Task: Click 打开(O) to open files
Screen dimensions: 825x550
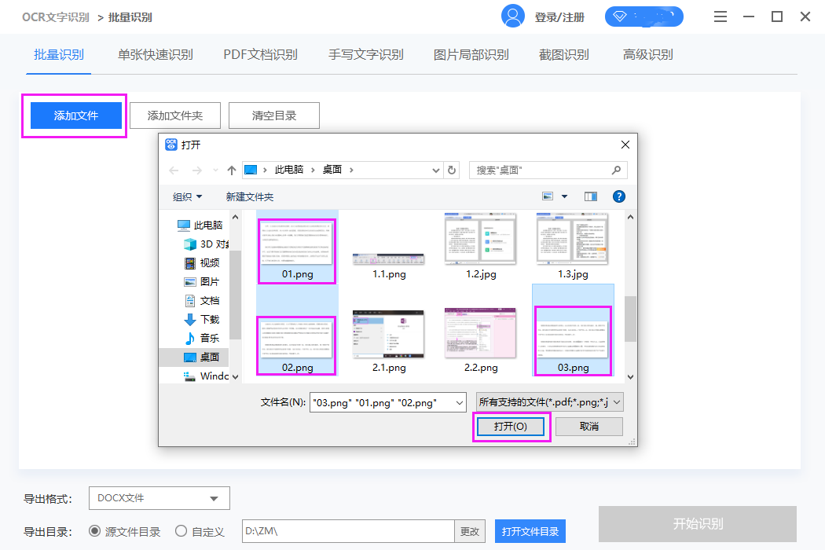Action: pos(511,427)
